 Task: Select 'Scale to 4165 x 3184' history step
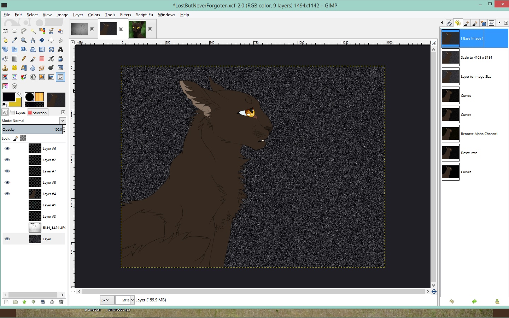point(475,57)
